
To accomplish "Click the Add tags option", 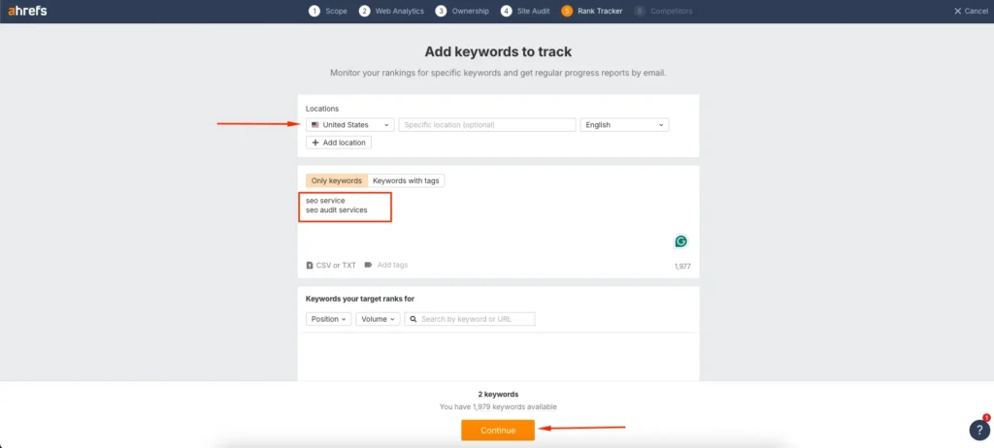I will click(386, 265).
